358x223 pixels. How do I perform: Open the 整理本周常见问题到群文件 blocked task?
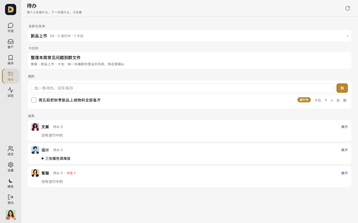[190, 60]
